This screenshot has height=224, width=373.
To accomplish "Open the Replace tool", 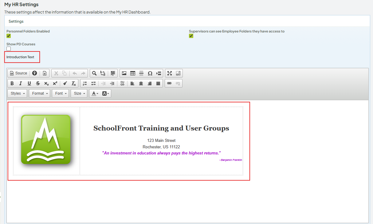I will pos(103,73).
